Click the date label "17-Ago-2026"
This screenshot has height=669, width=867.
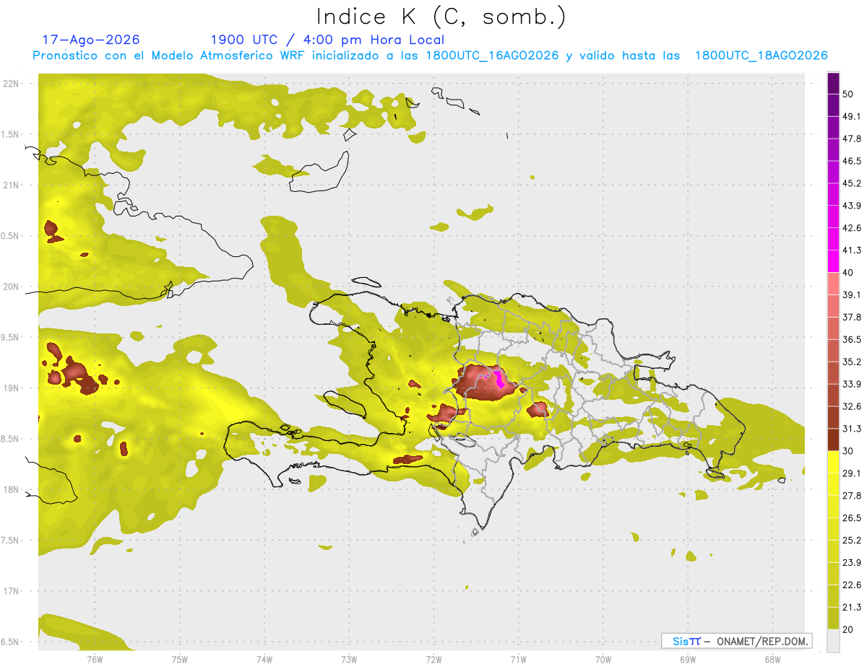[x=91, y=40]
